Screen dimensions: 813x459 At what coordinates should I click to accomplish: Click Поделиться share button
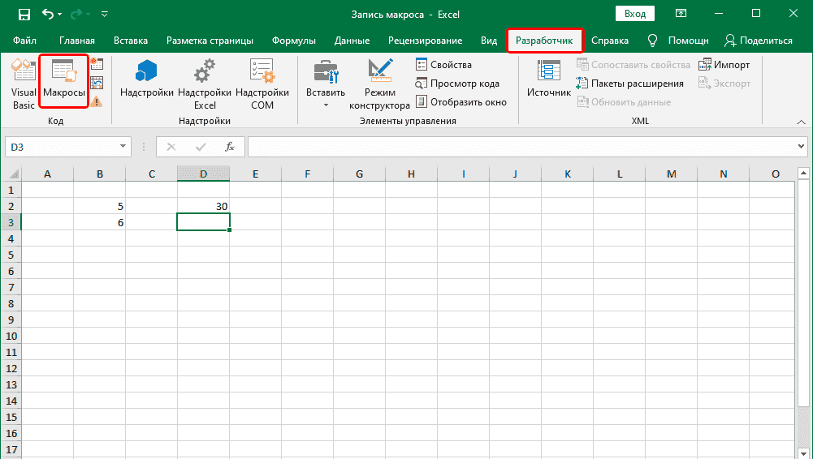coord(759,41)
